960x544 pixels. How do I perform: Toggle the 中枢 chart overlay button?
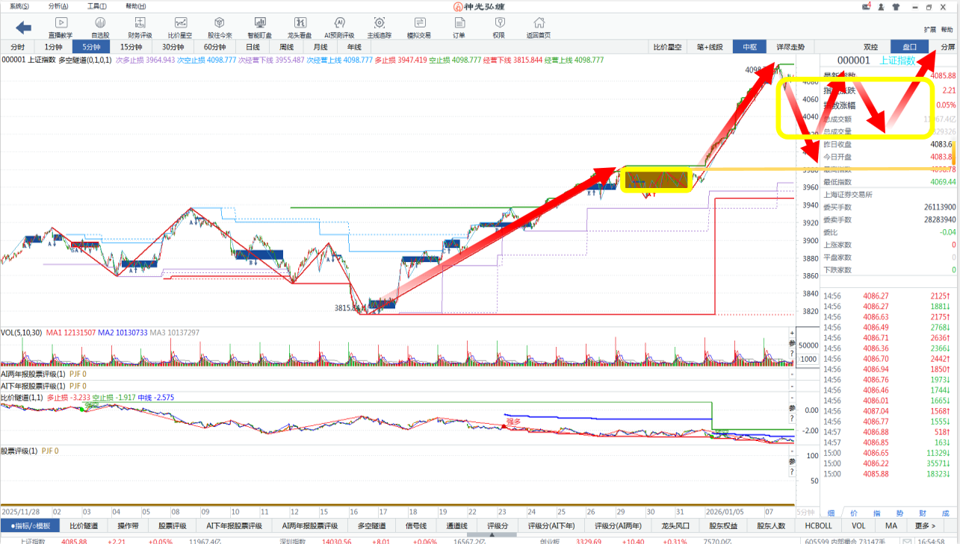[749, 47]
